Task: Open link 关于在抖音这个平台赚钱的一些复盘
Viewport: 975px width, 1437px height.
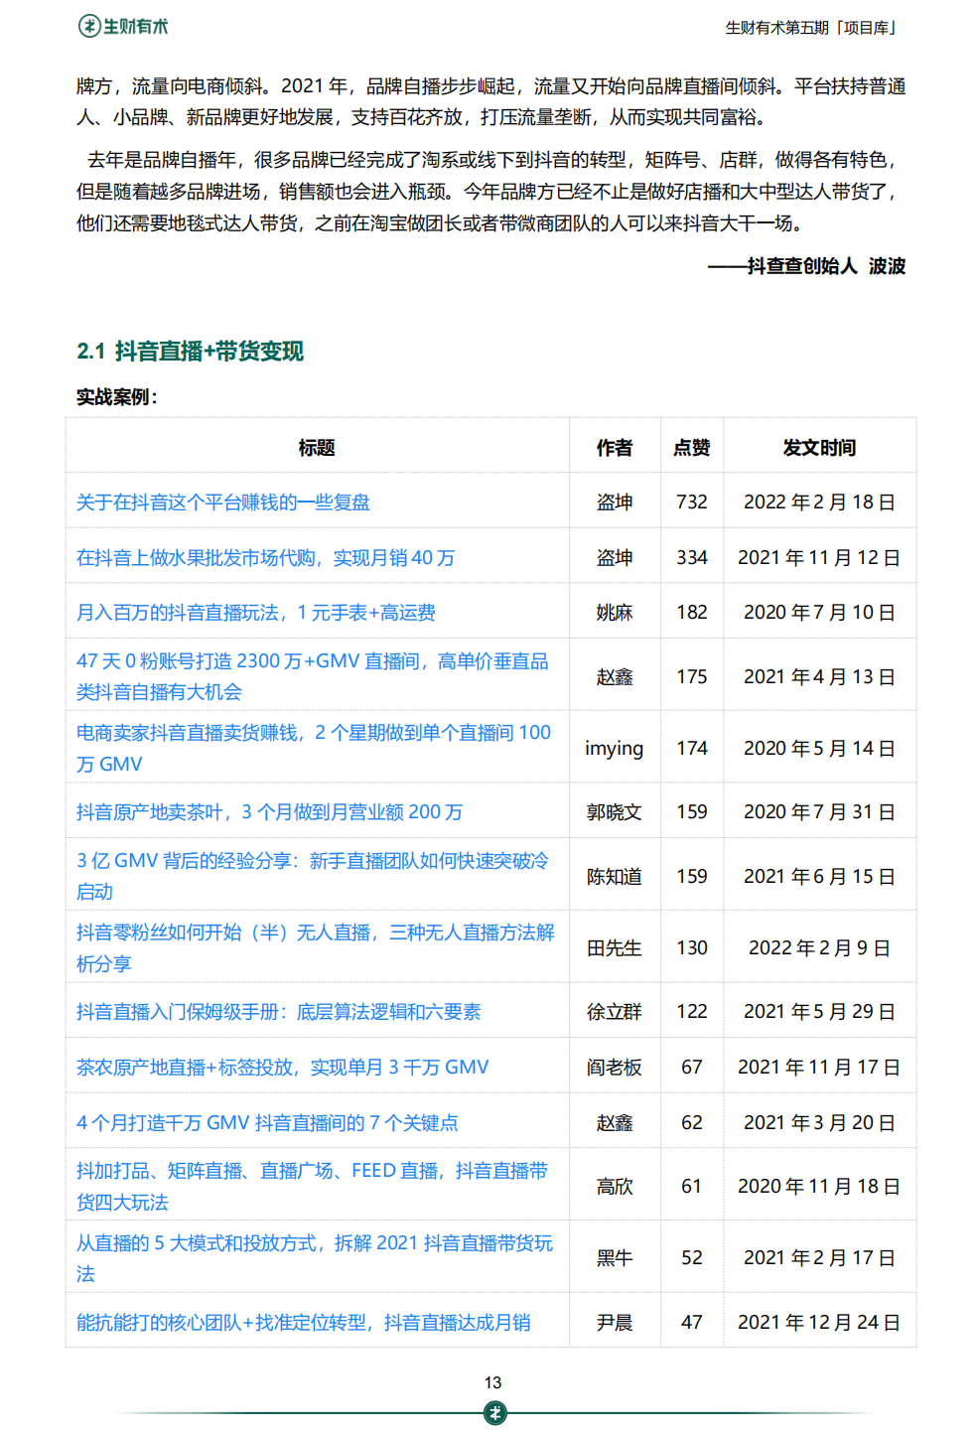Action: point(222,503)
